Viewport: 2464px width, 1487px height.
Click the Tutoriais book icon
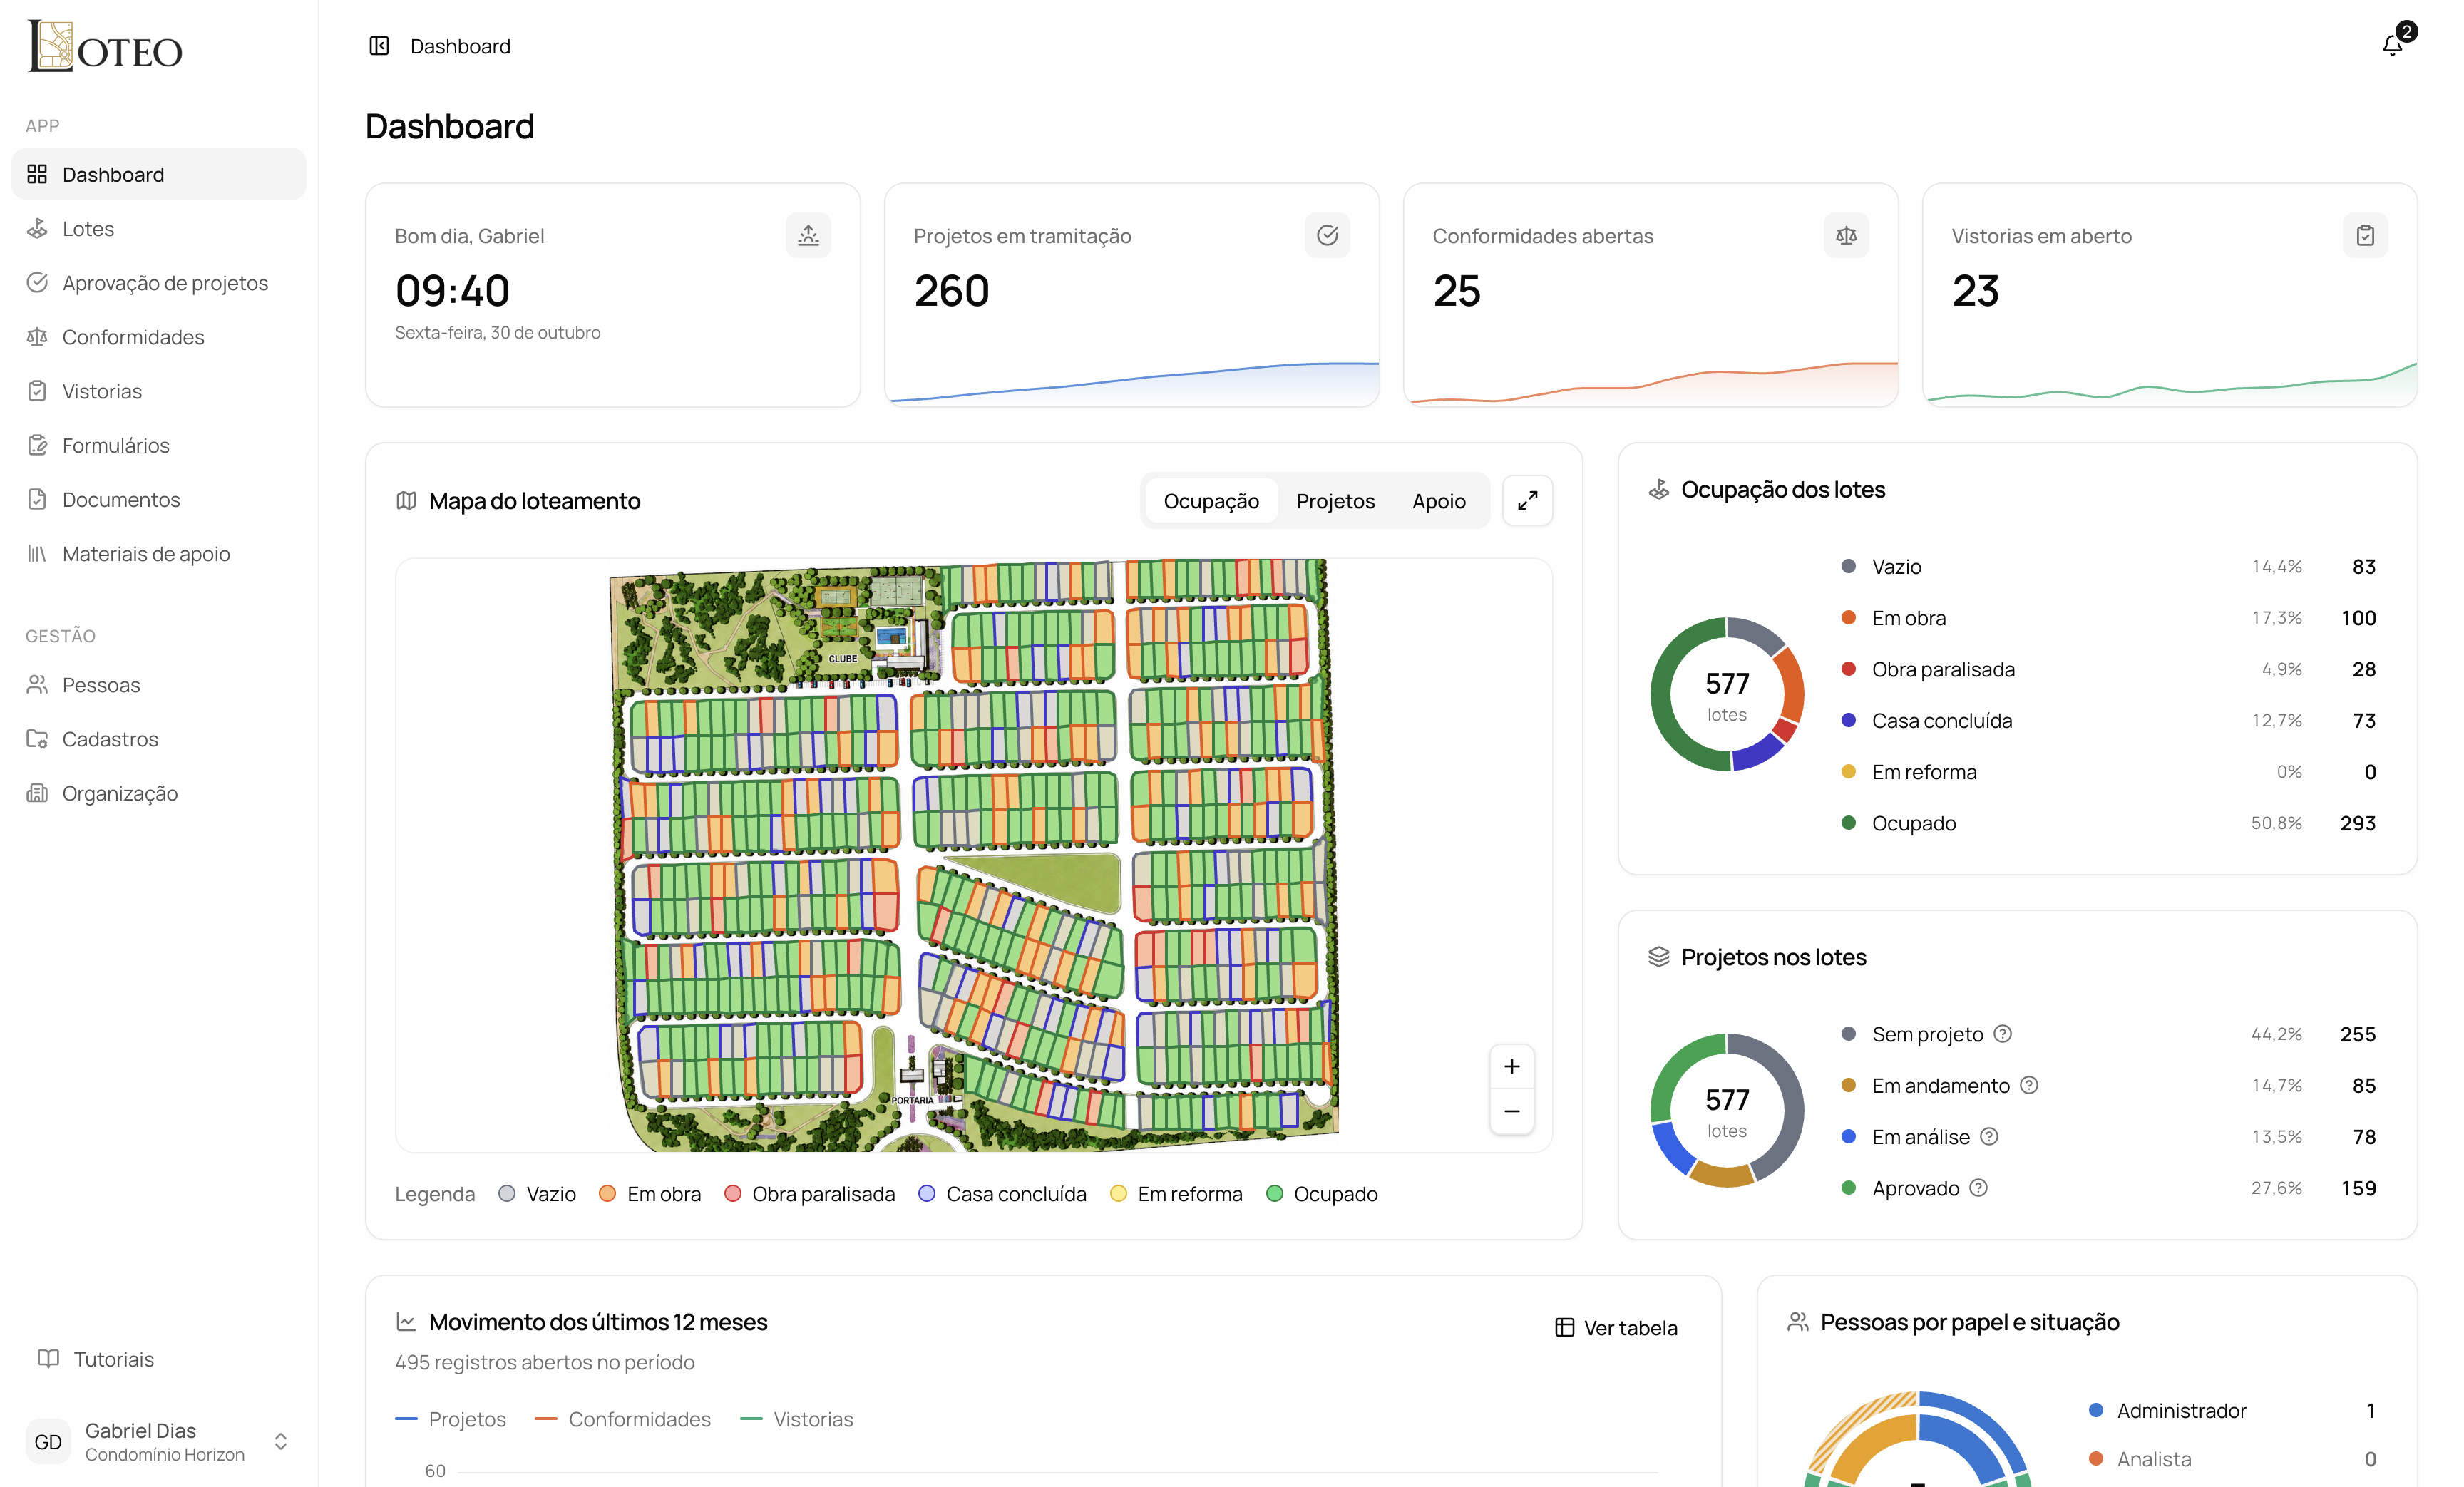click(x=48, y=1358)
